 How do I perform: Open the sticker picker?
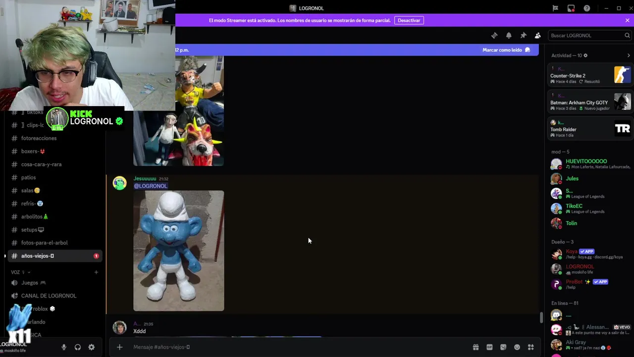pyautogui.click(x=503, y=347)
